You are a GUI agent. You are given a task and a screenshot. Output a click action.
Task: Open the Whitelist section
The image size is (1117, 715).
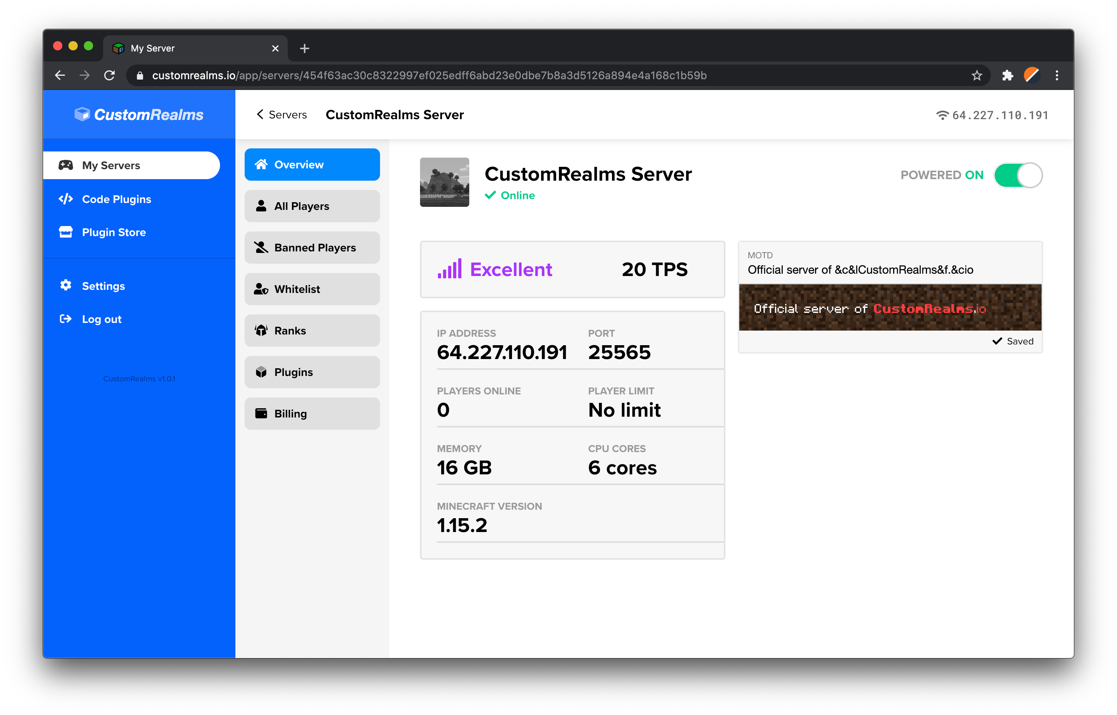click(312, 289)
